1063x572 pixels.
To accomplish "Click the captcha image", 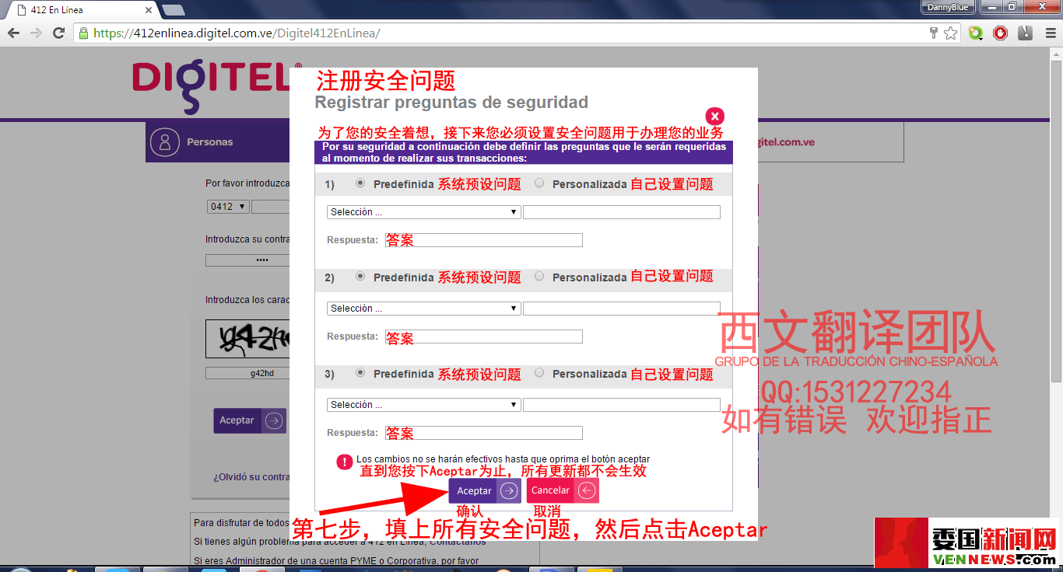I will click(x=247, y=339).
